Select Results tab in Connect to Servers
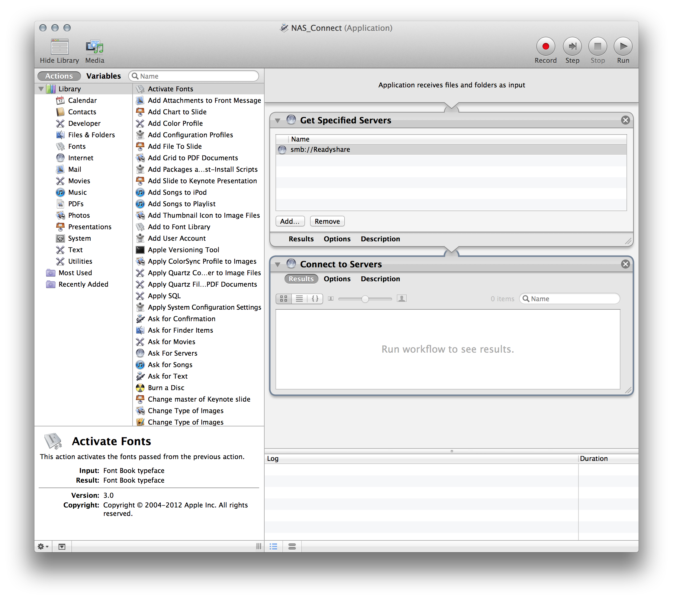673x600 pixels. 301,279
